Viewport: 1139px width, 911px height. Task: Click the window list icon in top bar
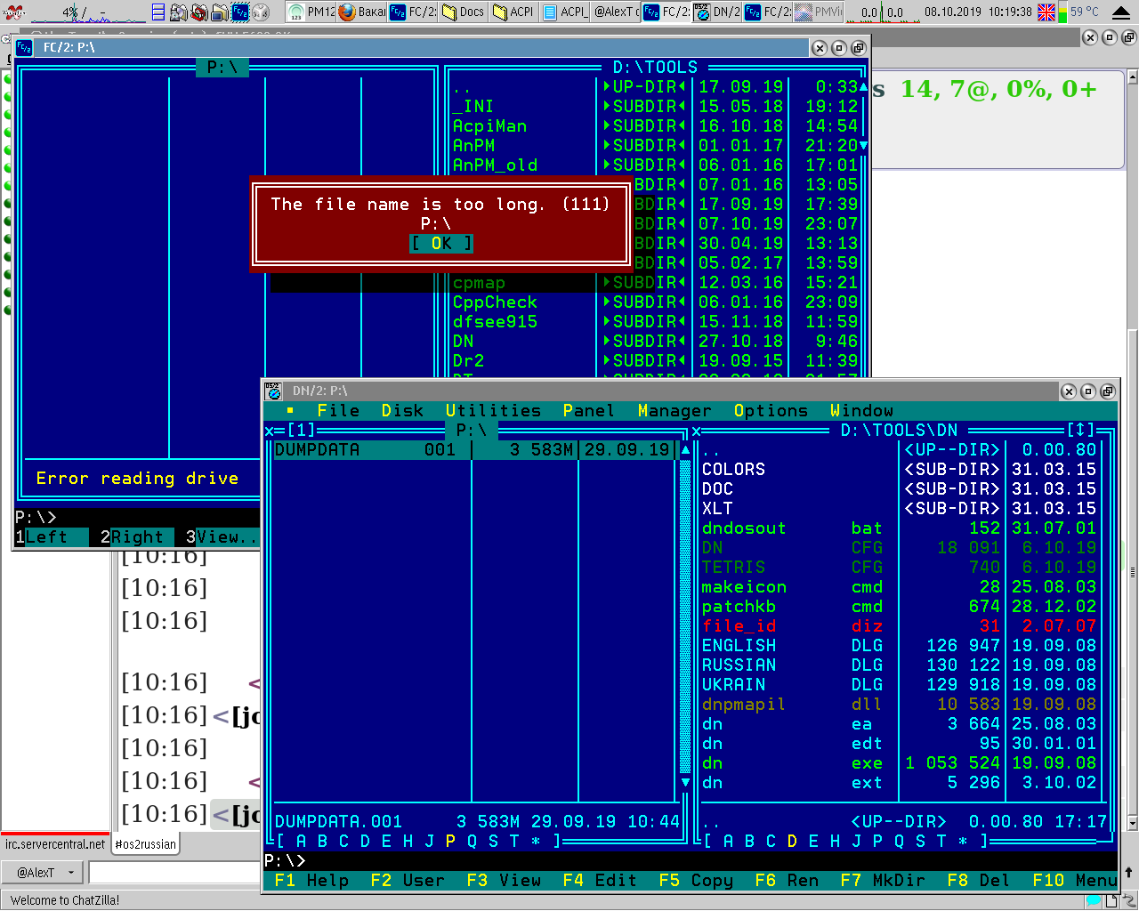click(158, 12)
